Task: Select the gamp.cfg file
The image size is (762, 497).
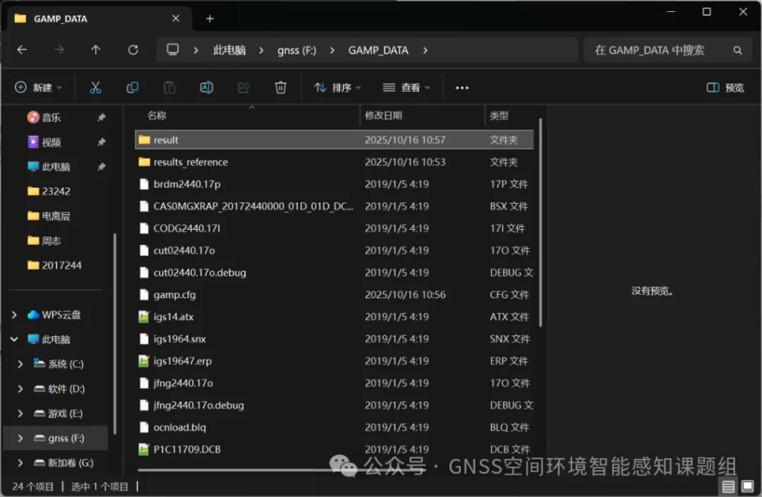Action: (175, 295)
